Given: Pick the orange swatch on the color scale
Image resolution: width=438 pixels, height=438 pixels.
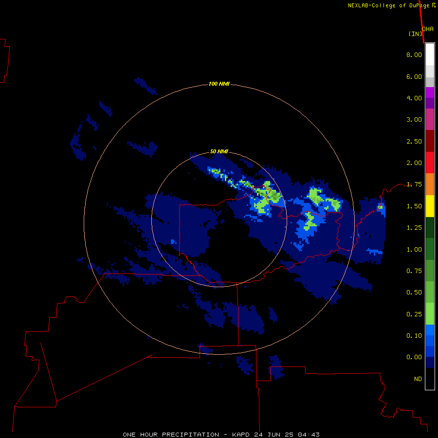Looking at the screenshot, I should click(430, 184).
